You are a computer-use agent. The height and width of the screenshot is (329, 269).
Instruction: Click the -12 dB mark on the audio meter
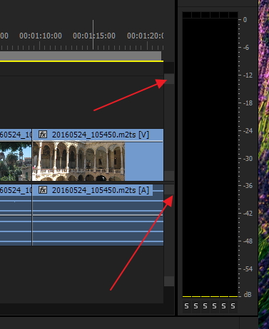pos(248,75)
